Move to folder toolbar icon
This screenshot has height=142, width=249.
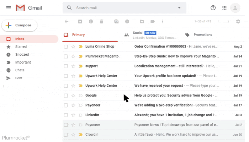(x=142, y=21)
